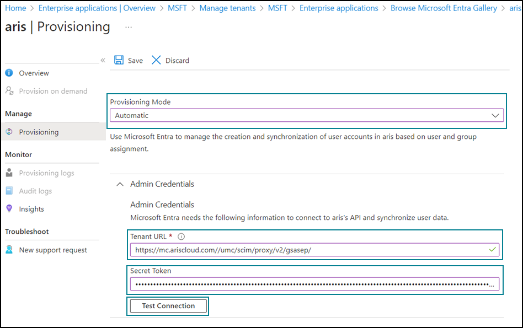523x328 pixels.
Task: Click the Discard X icon
Action: (x=156, y=60)
